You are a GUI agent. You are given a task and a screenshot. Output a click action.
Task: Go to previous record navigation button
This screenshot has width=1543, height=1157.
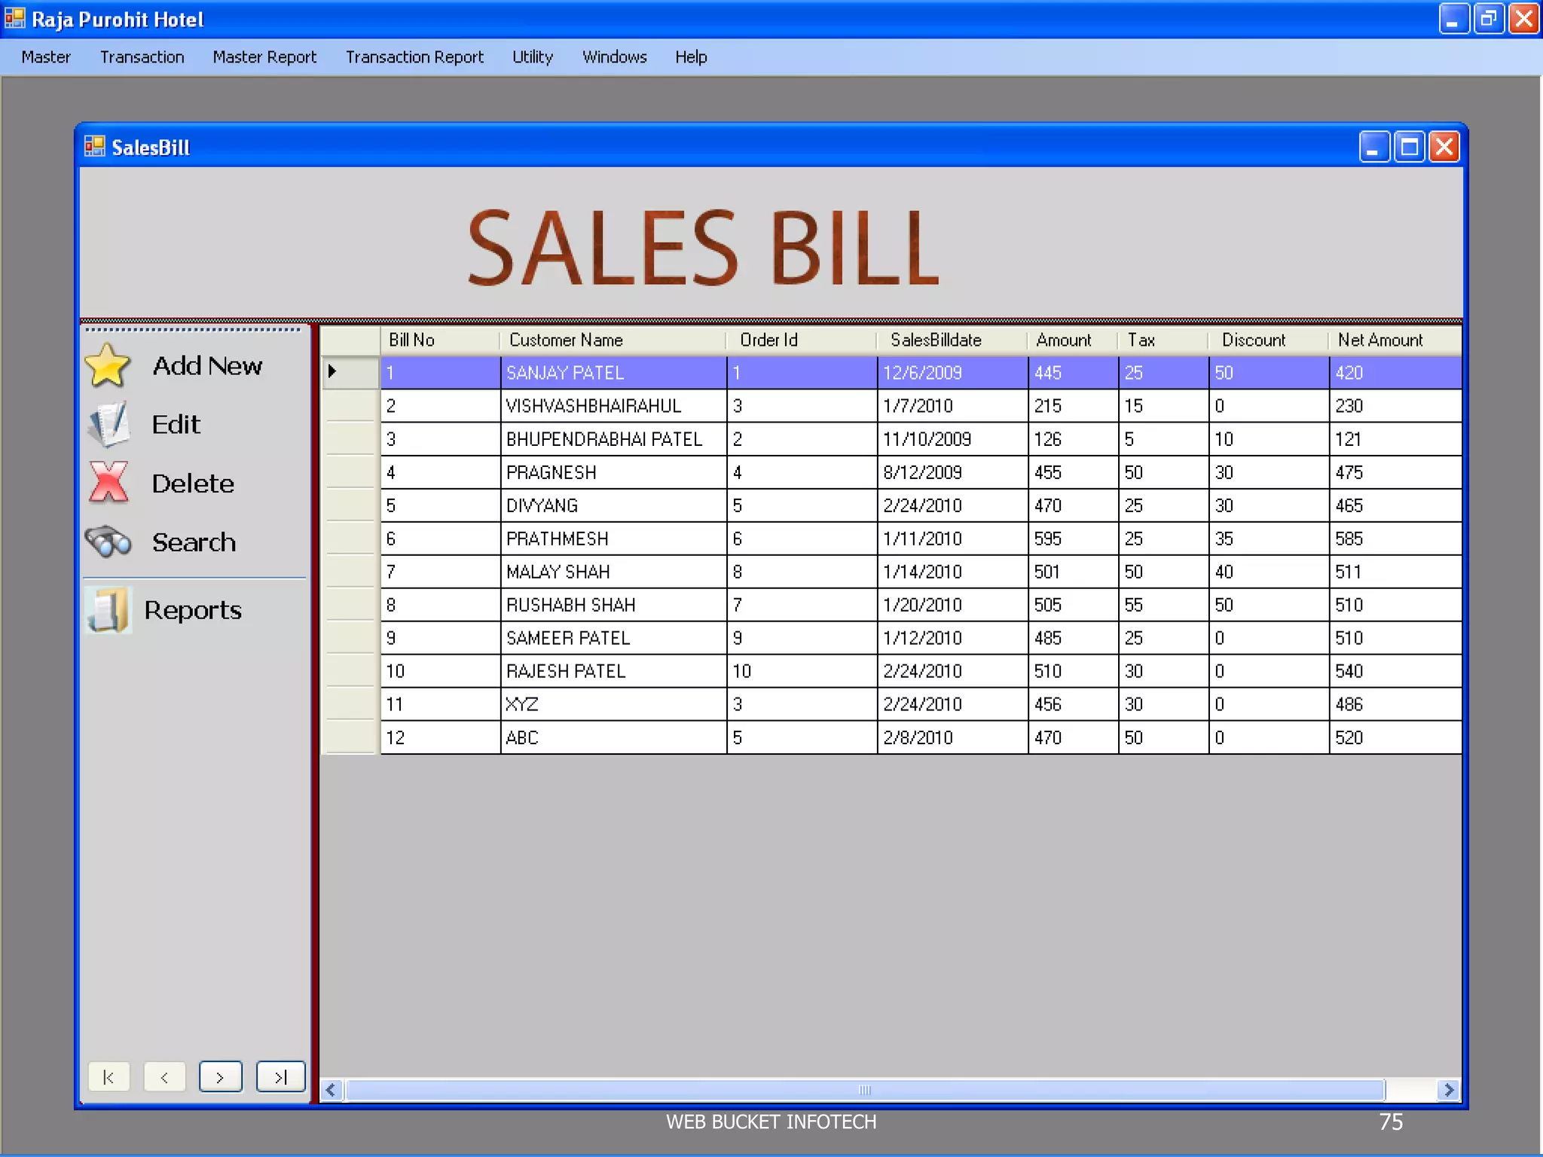(x=164, y=1077)
